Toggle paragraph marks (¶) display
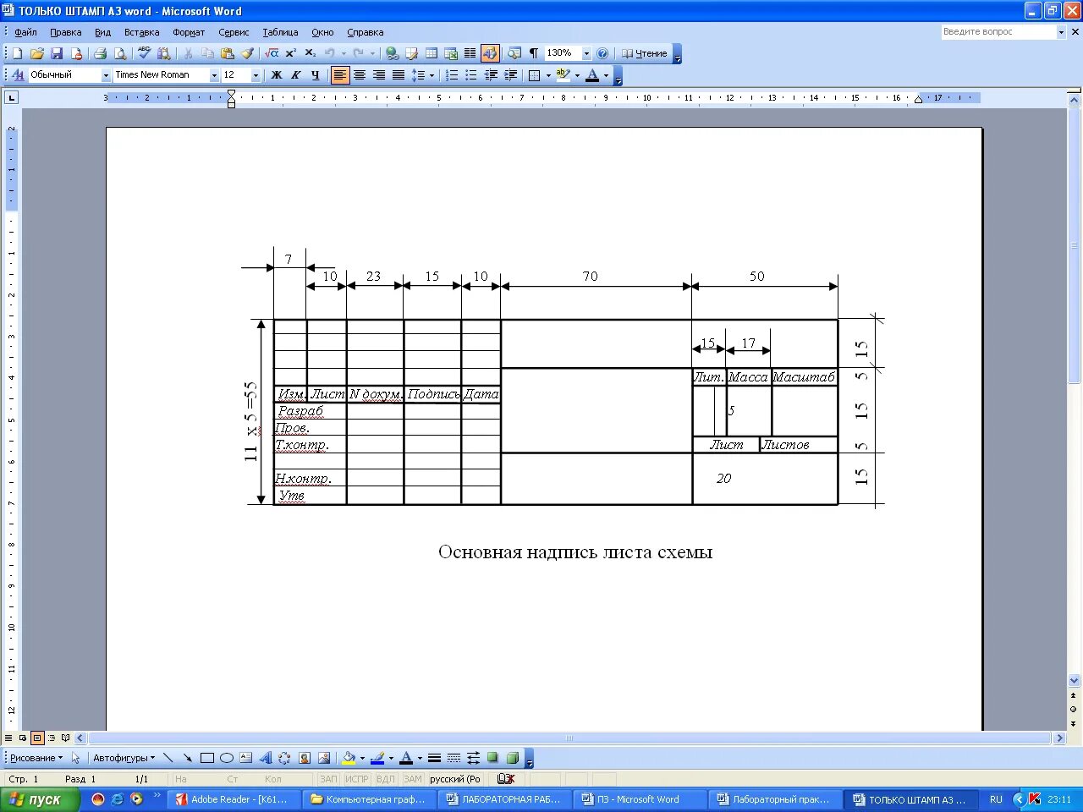The width and height of the screenshot is (1083, 812). coord(534,53)
